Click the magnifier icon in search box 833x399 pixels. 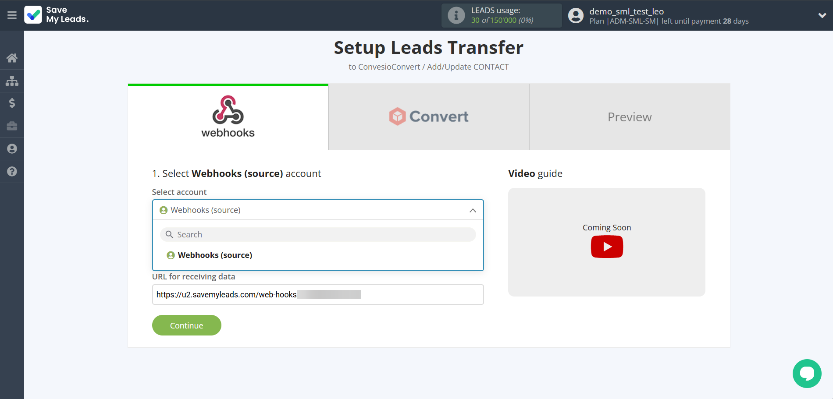pyautogui.click(x=169, y=234)
